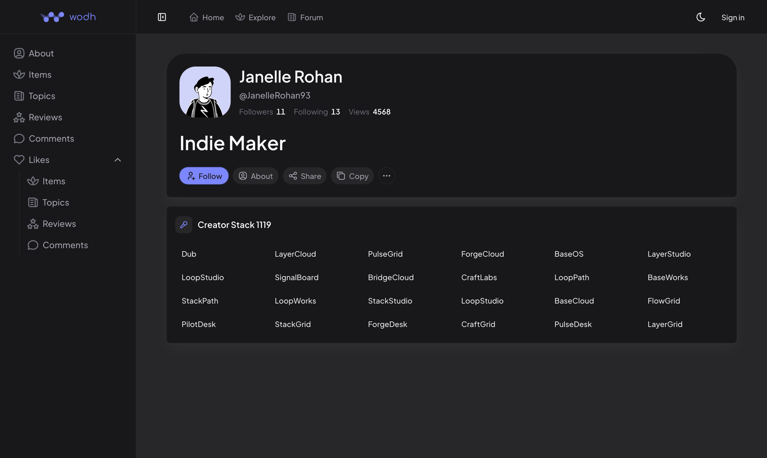Click the Creator Stack key icon
This screenshot has height=458, width=767.
pyautogui.click(x=184, y=225)
